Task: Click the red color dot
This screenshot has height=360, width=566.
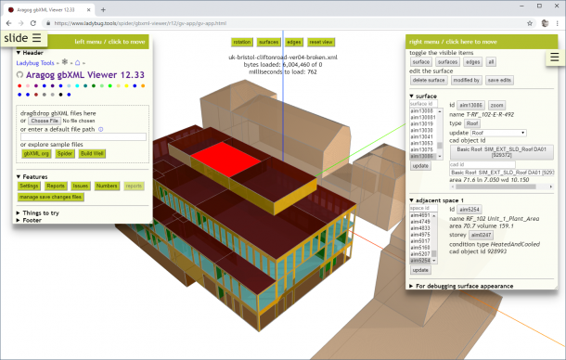Action: pyautogui.click(x=19, y=86)
